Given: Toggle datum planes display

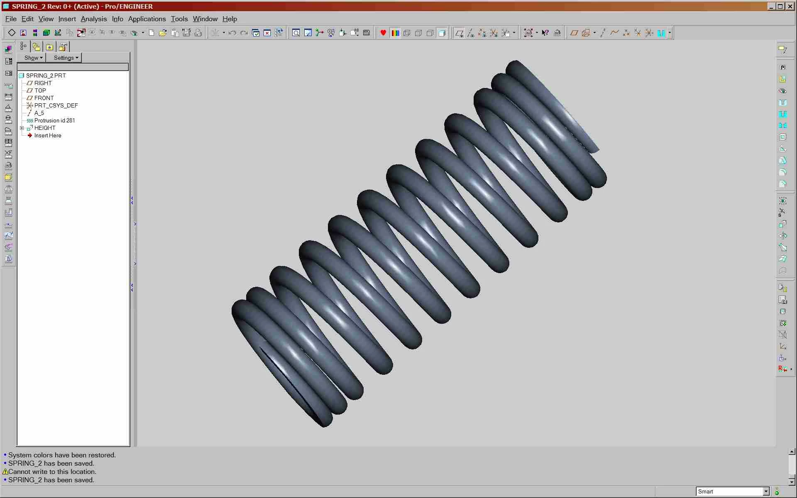Looking at the screenshot, I should pyautogui.click(x=459, y=33).
